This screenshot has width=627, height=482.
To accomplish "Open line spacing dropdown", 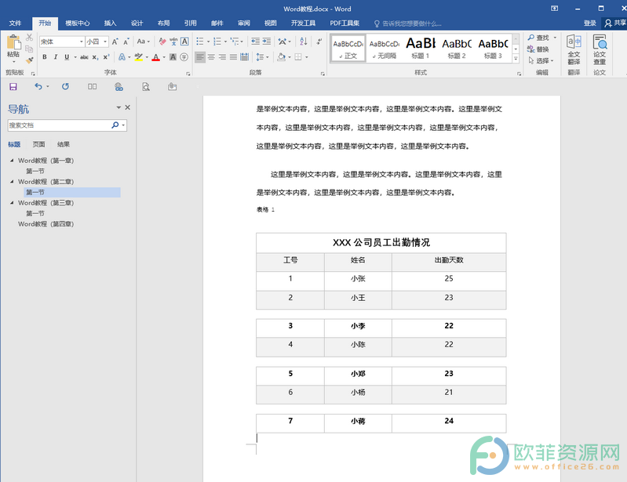I will point(262,57).
